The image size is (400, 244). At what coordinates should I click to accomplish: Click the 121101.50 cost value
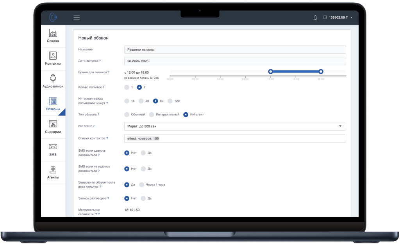[x=132, y=210]
